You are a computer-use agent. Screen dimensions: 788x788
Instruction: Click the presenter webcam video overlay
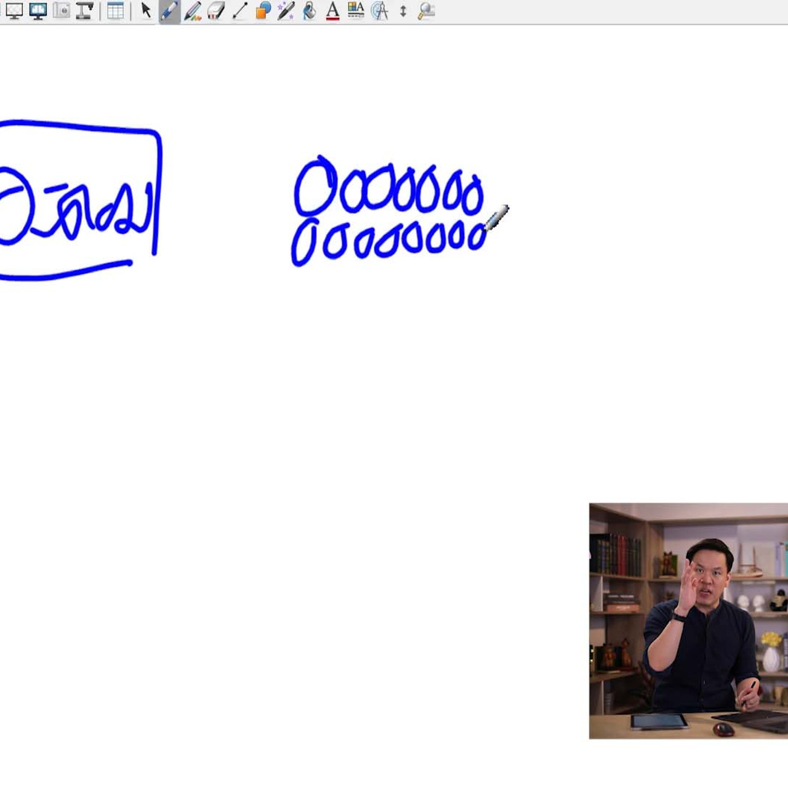click(x=688, y=621)
